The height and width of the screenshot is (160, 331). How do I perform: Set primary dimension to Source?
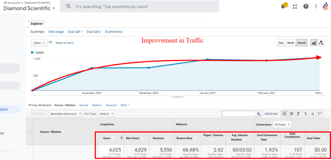click(x=84, y=105)
